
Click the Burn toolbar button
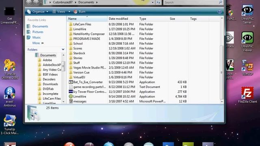click(x=80, y=12)
